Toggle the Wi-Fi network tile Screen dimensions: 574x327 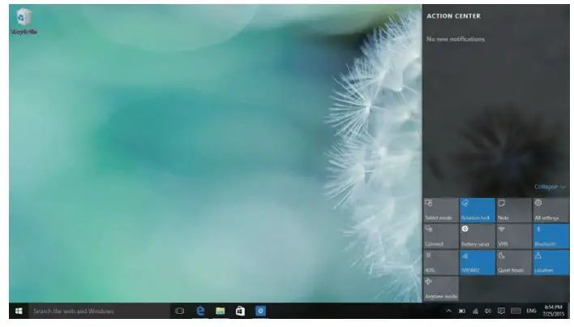(478, 263)
